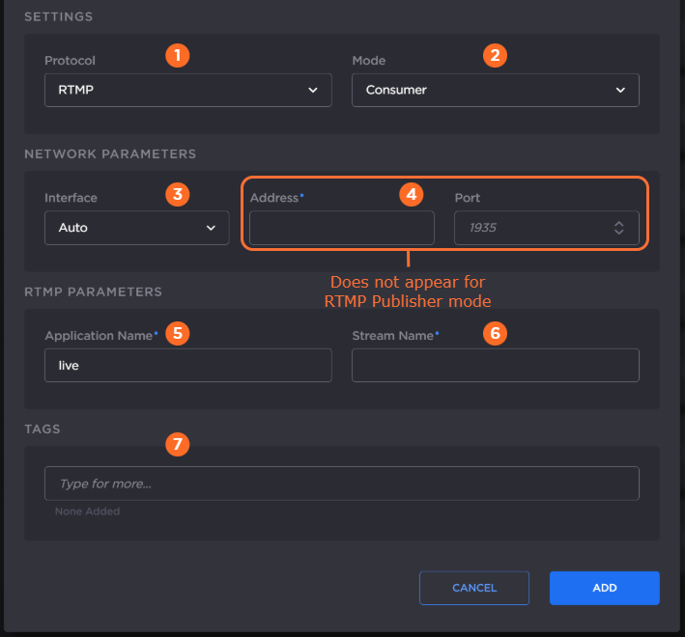Click the Protocol dropdown chevron arrow
The width and height of the screenshot is (685, 637).
(x=312, y=90)
